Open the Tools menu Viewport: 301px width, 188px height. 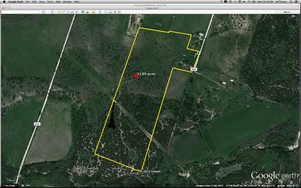point(50,2)
